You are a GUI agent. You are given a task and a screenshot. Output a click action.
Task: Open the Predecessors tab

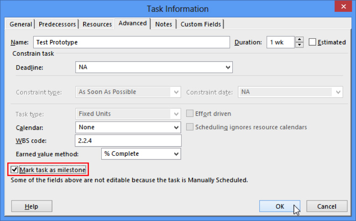tap(57, 24)
